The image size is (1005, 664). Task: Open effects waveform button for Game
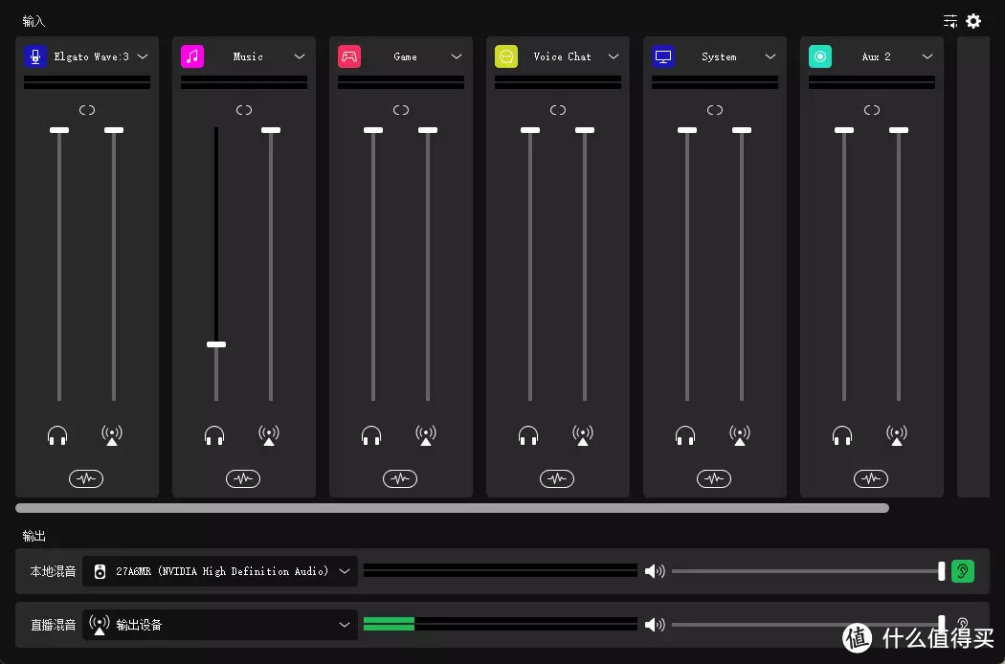400,478
